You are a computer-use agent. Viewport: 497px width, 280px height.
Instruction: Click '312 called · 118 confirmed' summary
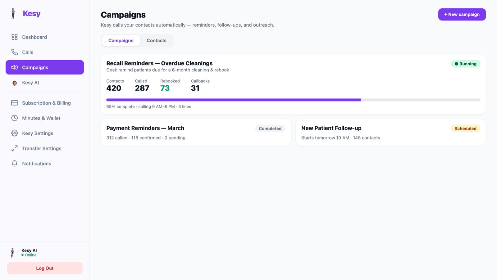click(x=146, y=138)
